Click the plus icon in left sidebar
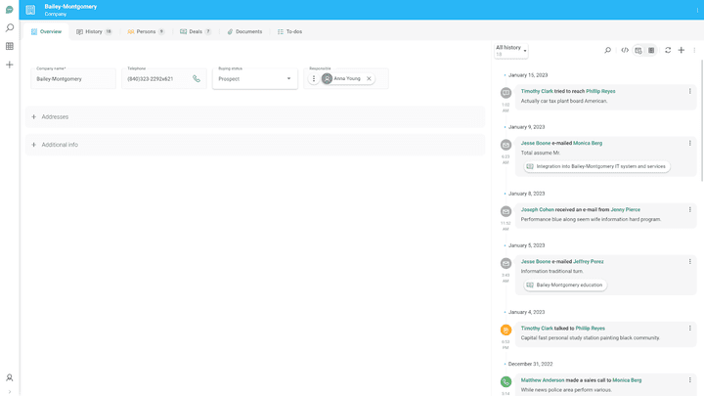704x396 pixels. 10,65
